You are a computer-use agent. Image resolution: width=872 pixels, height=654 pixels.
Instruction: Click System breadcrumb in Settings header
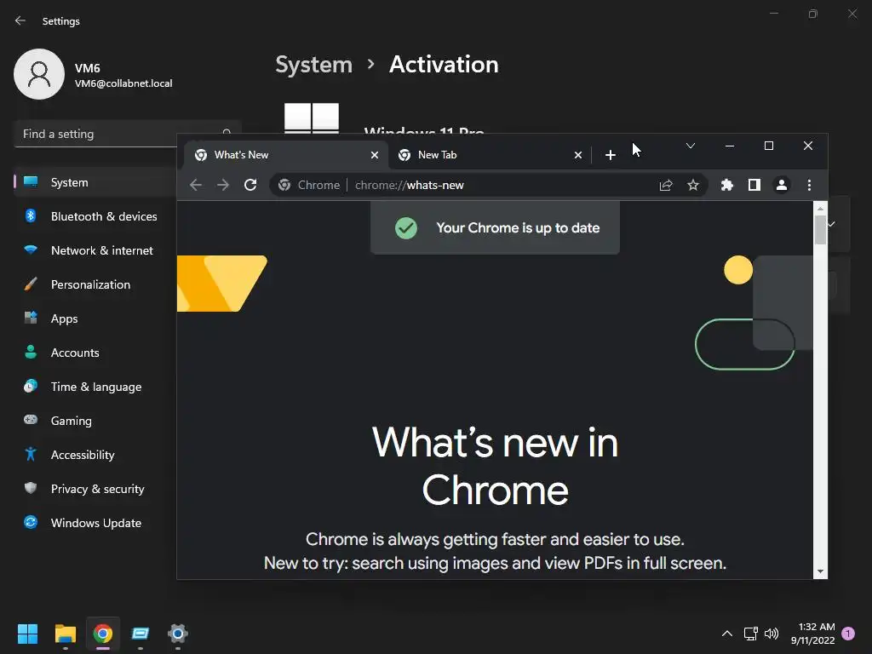[314, 65]
